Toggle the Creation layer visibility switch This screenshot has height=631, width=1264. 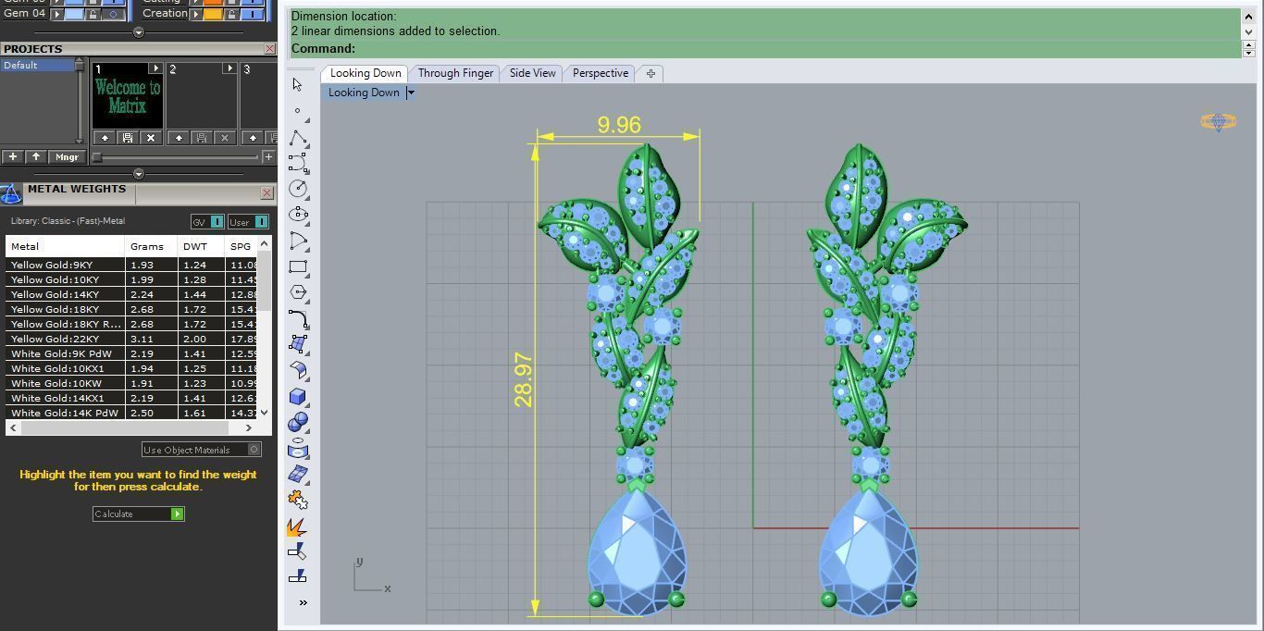click(253, 15)
